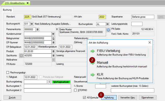165x101 pixels.
Task: Expand the OP-Nummer selection list
Action: point(53,43)
